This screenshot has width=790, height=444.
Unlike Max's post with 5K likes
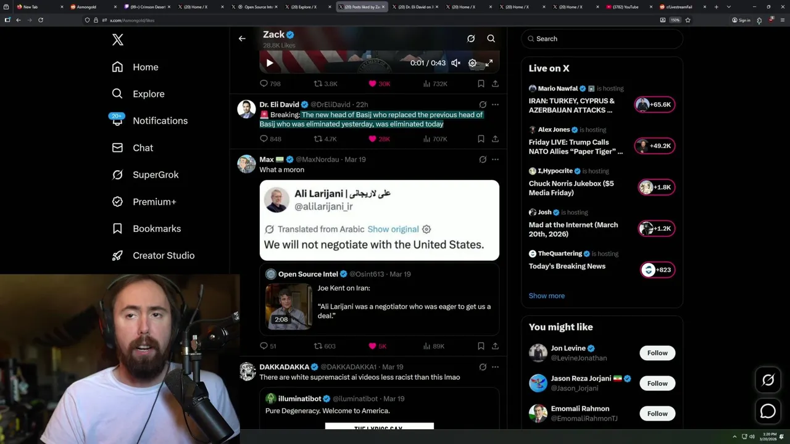coord(377,347)
